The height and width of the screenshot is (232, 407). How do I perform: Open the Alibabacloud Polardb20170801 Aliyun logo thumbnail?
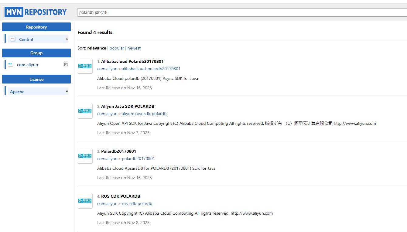click(x=85, y=66)
